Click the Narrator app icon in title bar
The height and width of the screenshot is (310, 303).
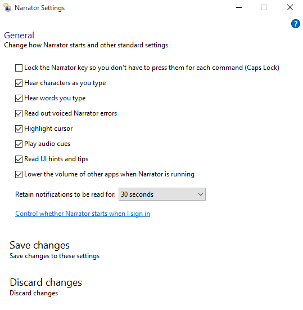pyautogui.click(x=7, y=8)
